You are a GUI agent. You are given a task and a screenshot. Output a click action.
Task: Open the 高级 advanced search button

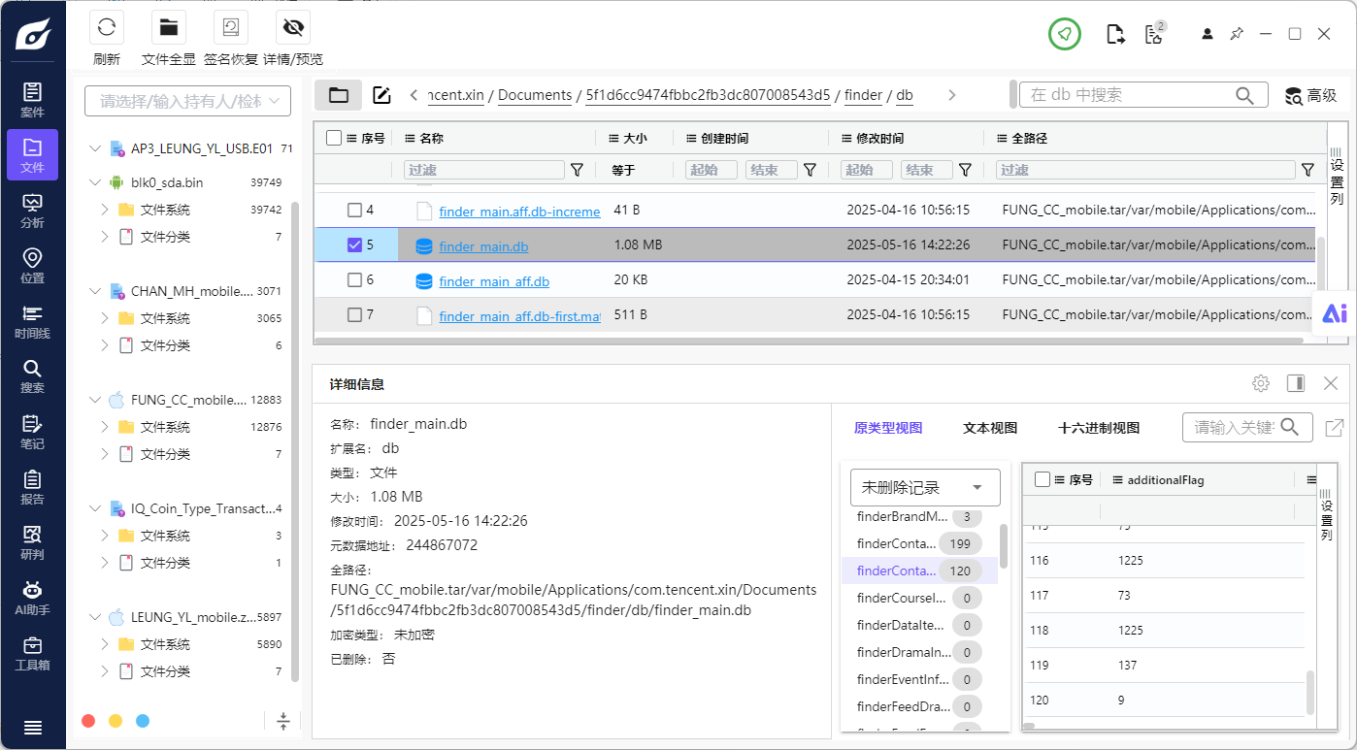1310,95
